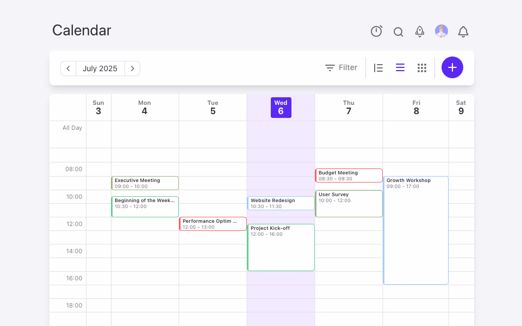Switch to agenda list view icon

378,68
